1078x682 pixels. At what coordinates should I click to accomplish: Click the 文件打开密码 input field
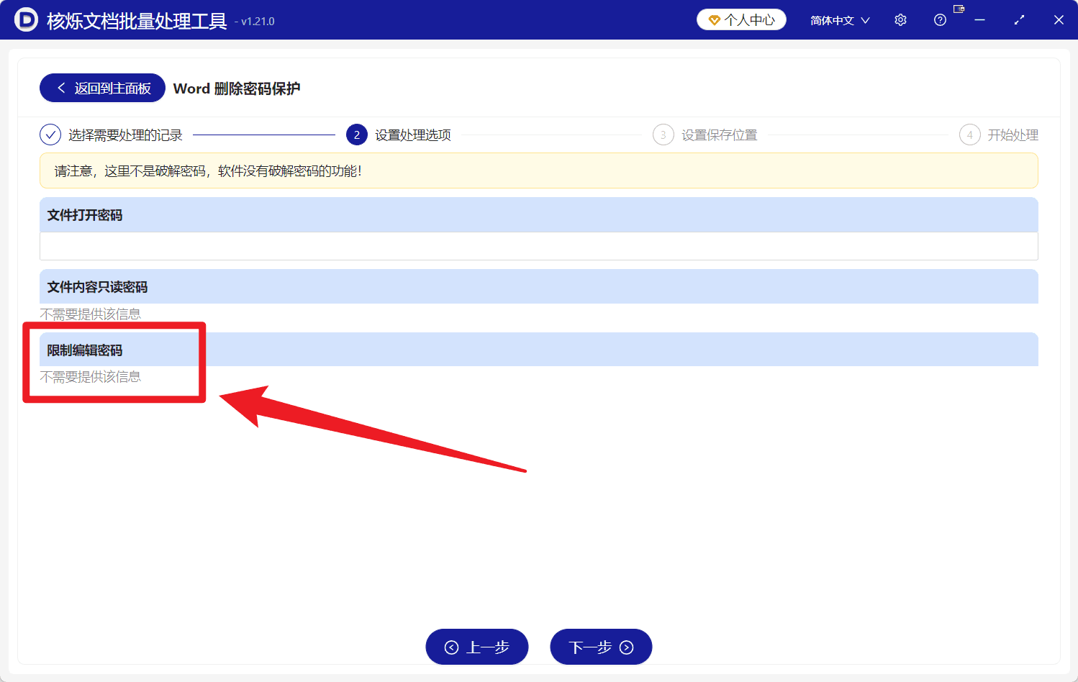tap(538, 245)
